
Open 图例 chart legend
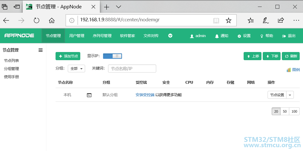pyautogui.click(x=293, y=70)
